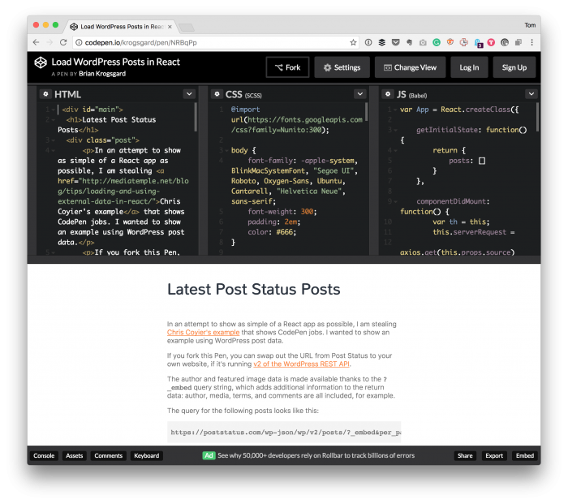Screen dimensions: 568x504
Task: Click the Share button
Action: click(465, 455)
